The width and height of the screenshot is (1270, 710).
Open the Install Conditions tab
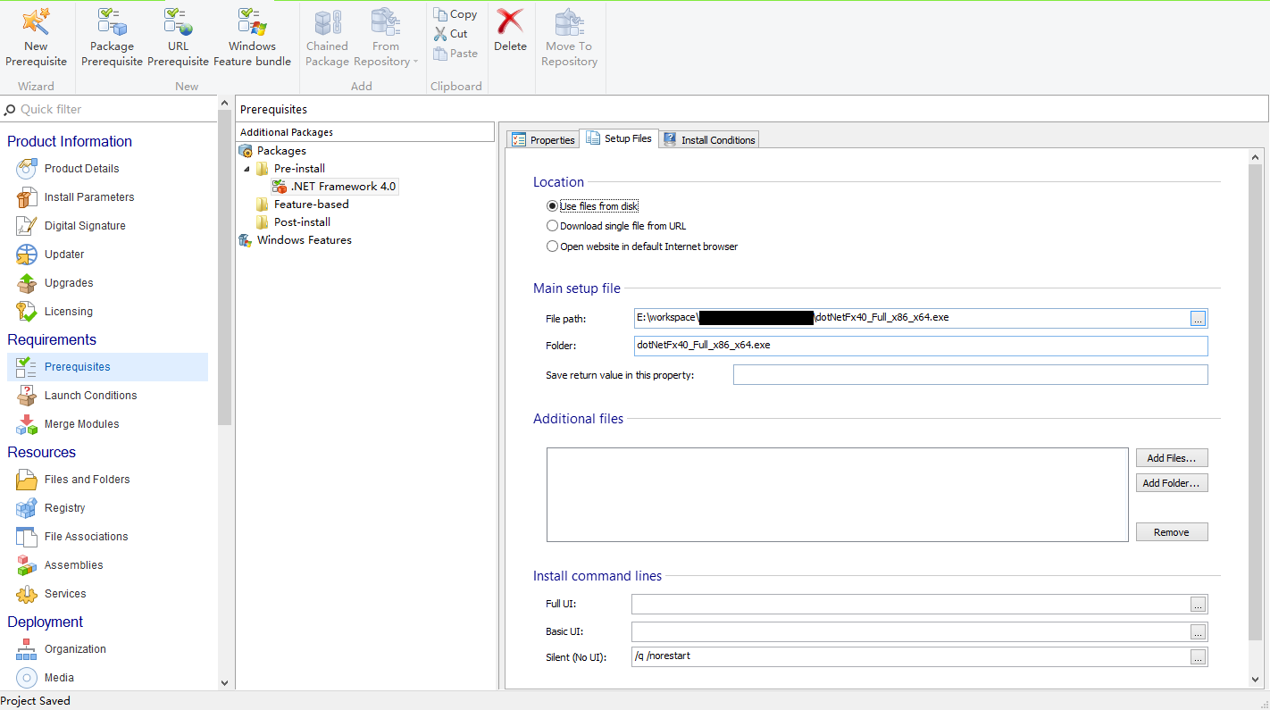[710, 140]
